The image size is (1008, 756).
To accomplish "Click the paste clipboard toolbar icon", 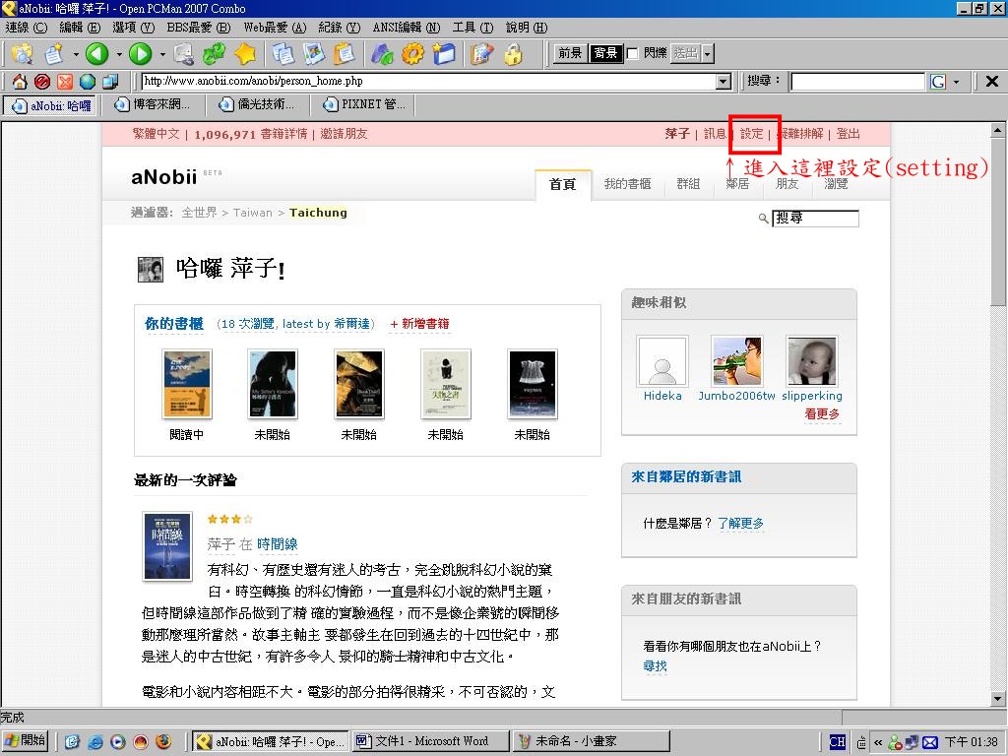I will click(x=345, y=53).
